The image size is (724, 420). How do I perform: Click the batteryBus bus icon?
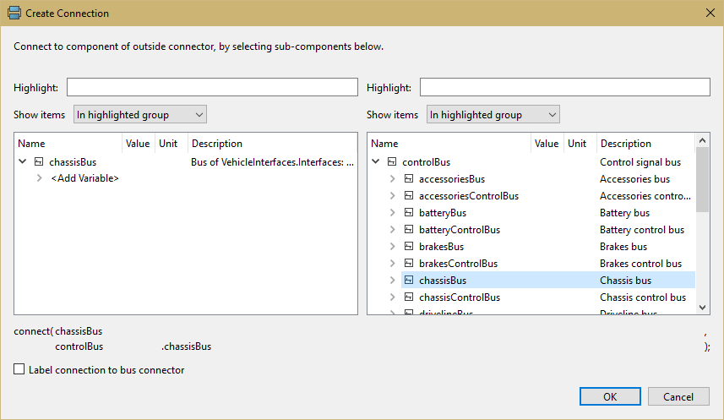point(409,213)
